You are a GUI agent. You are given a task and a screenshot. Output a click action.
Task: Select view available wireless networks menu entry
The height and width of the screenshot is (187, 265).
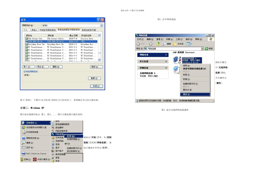point(194,69)
